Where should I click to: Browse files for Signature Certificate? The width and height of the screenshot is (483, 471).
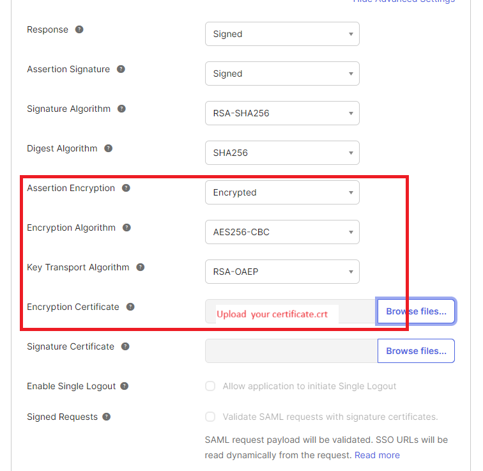pyautogui.click(x=416, y=351)
